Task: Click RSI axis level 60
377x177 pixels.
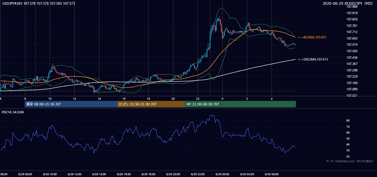Action: point(348,132)
